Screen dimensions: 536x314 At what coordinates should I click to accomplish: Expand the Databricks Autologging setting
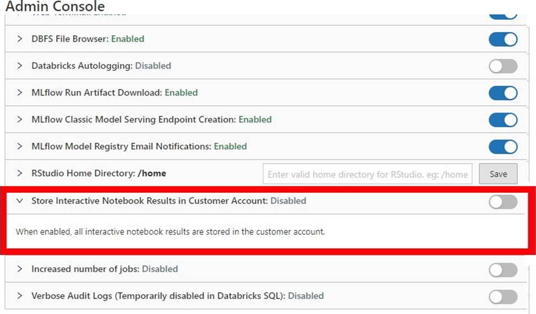coord(20,66)
